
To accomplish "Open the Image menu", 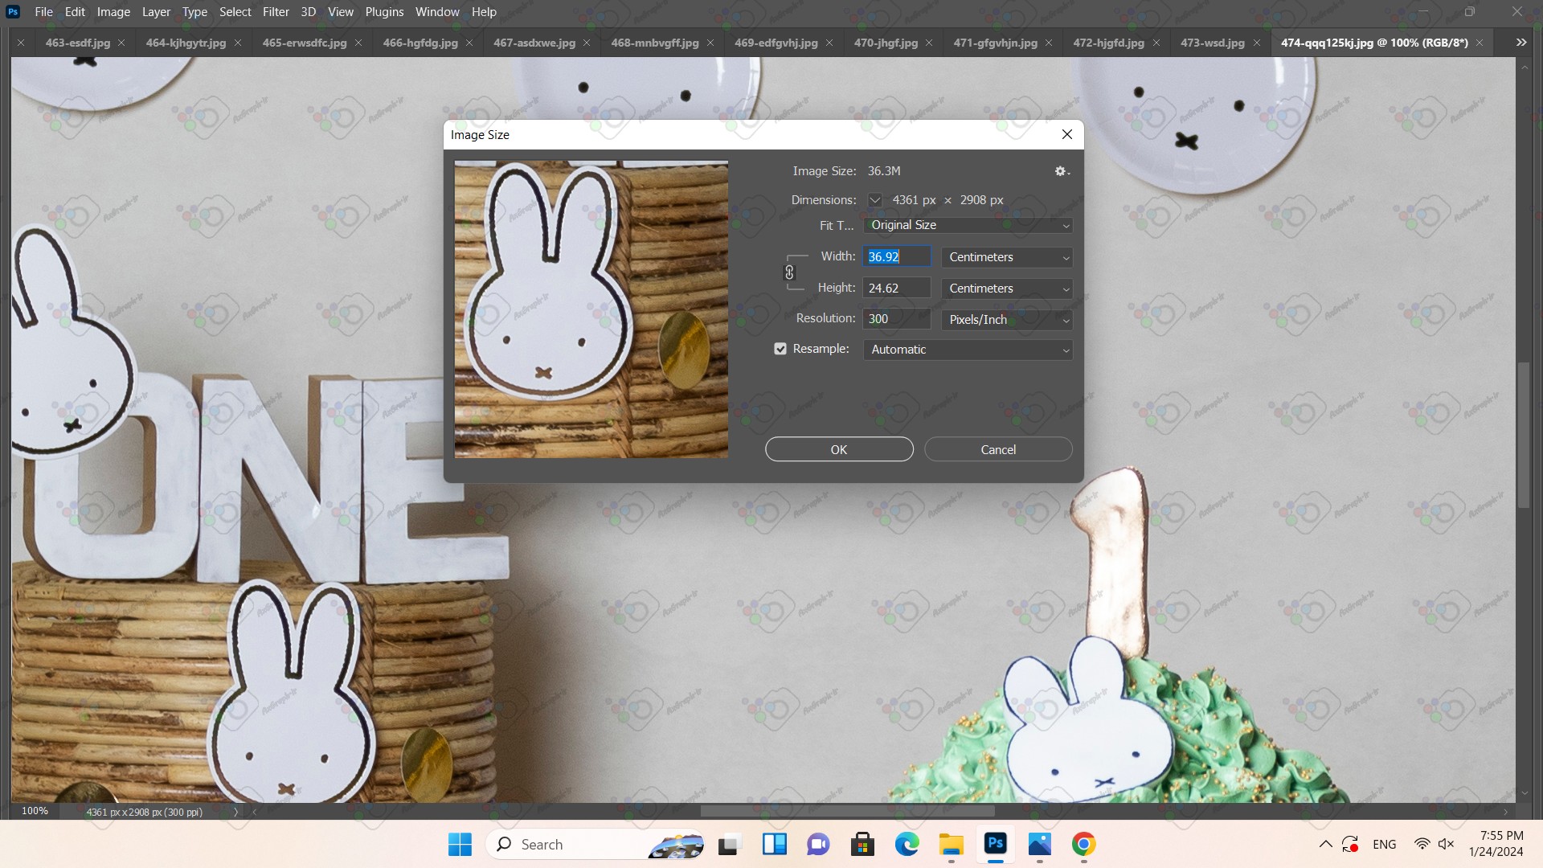I will (113, 11).
